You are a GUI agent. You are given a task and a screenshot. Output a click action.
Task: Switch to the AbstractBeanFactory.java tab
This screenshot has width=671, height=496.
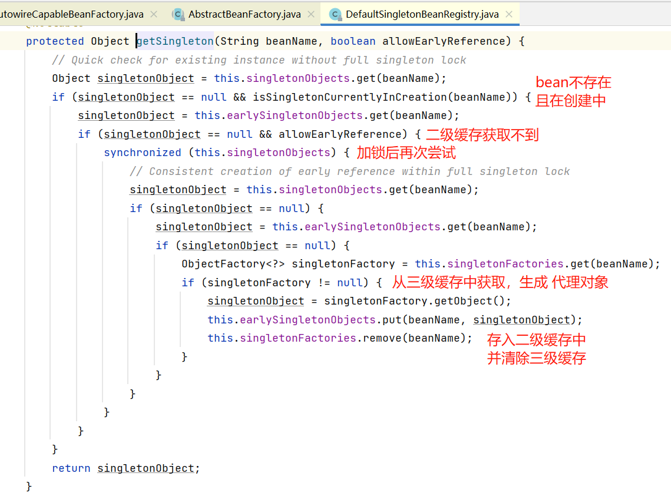[x=244, y=14]
